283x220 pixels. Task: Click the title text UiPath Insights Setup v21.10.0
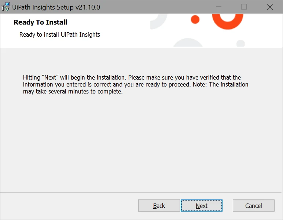point(56,7)
